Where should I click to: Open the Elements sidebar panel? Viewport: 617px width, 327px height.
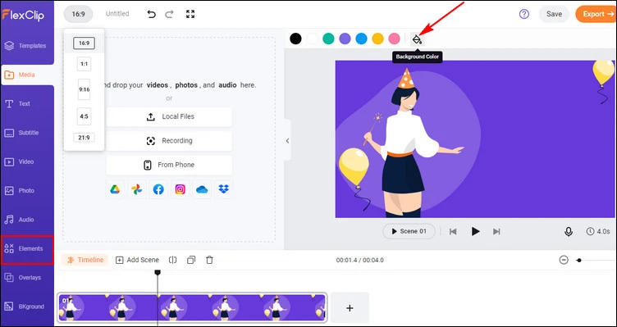(x=27, y=249)
